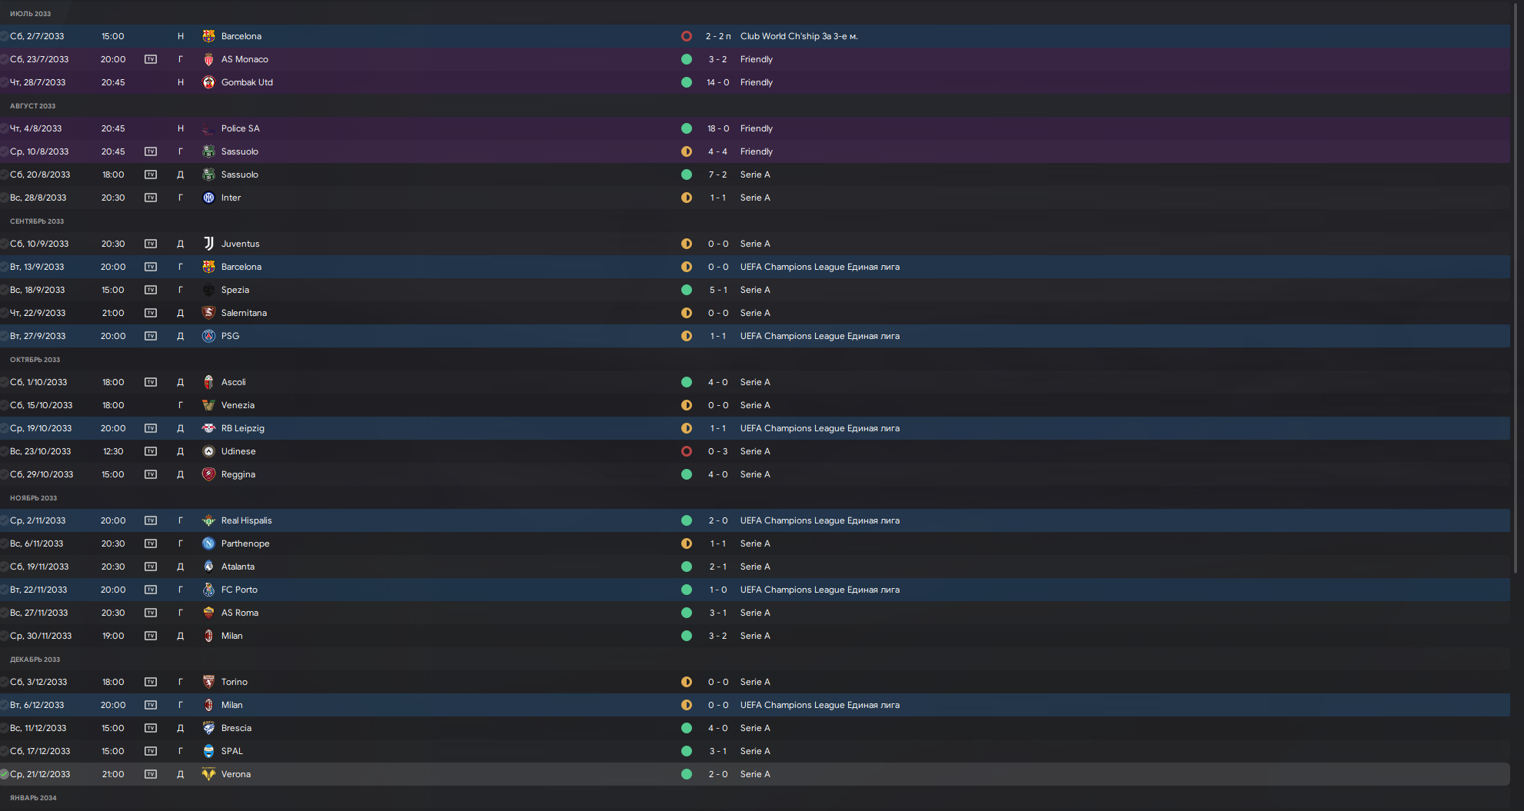Image resolution: width=1524 pixels, height=811 pixels.
Task: Click the PSG club badge
Action: pos(208,336)
